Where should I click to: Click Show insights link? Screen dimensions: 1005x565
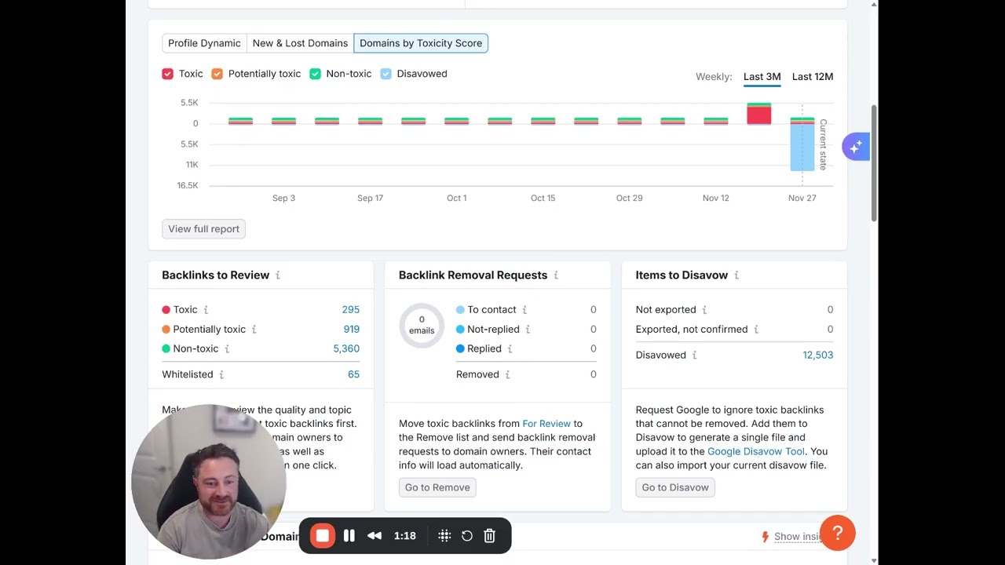(797, 537)
